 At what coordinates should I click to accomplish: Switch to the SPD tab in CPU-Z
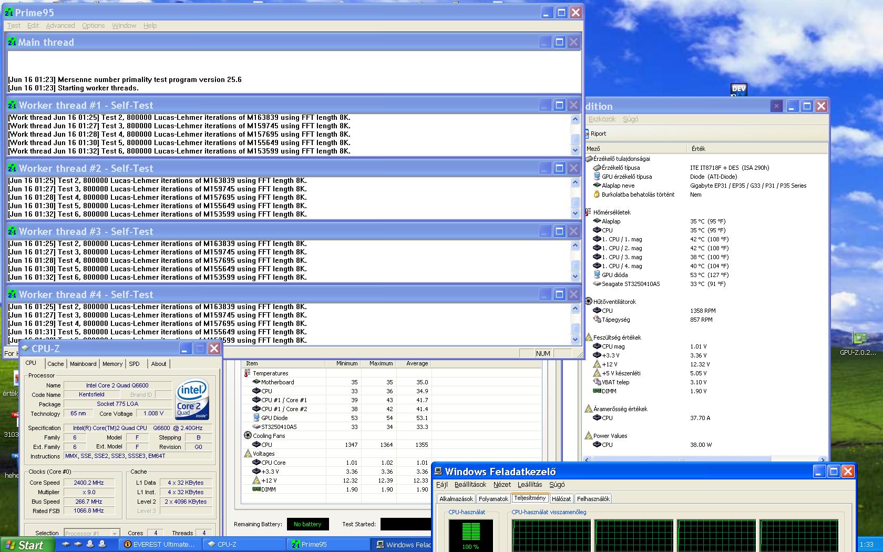point(135,364)
